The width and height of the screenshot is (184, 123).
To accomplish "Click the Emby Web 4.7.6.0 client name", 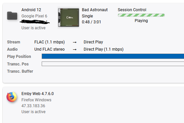I will coord(37,94).
